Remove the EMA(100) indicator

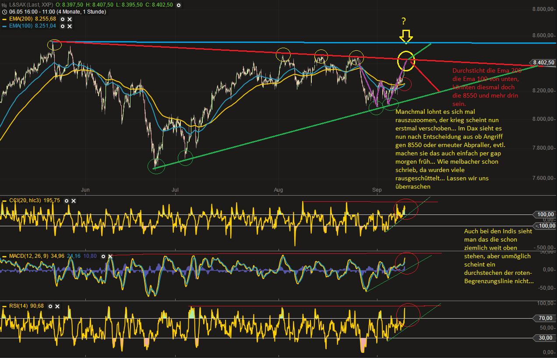tap(70, 26)
